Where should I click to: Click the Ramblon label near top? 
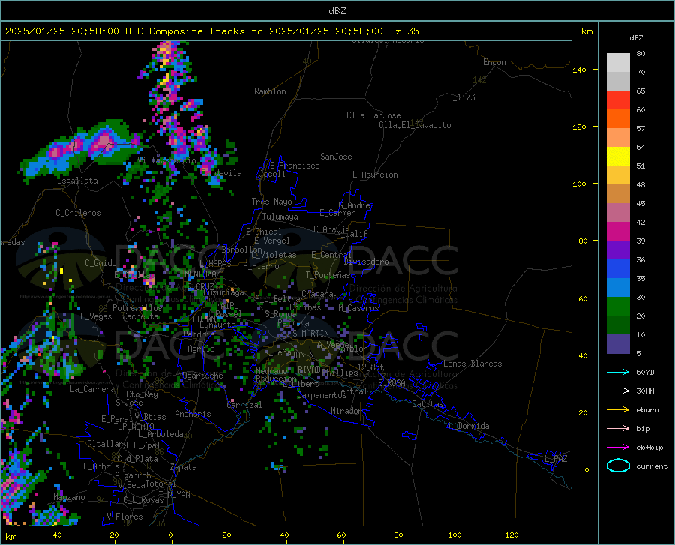point(270,91)
